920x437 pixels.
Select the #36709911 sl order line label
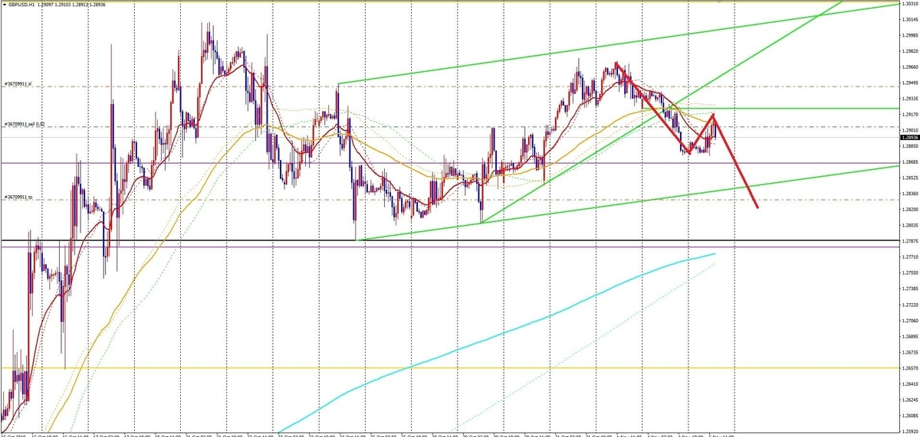(17, 83)
